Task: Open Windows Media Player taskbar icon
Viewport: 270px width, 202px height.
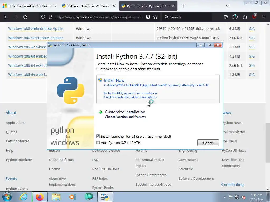Action: [x=72, y=197]
